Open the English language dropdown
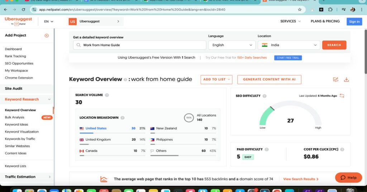Screen dimensions: 367x192 coord(232,45)
